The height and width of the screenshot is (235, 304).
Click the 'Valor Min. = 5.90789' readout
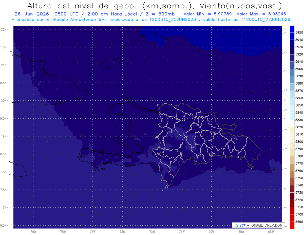(x=207, y=14)
